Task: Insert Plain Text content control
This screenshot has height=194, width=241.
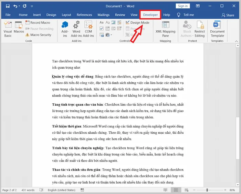Action: (107, 22)
